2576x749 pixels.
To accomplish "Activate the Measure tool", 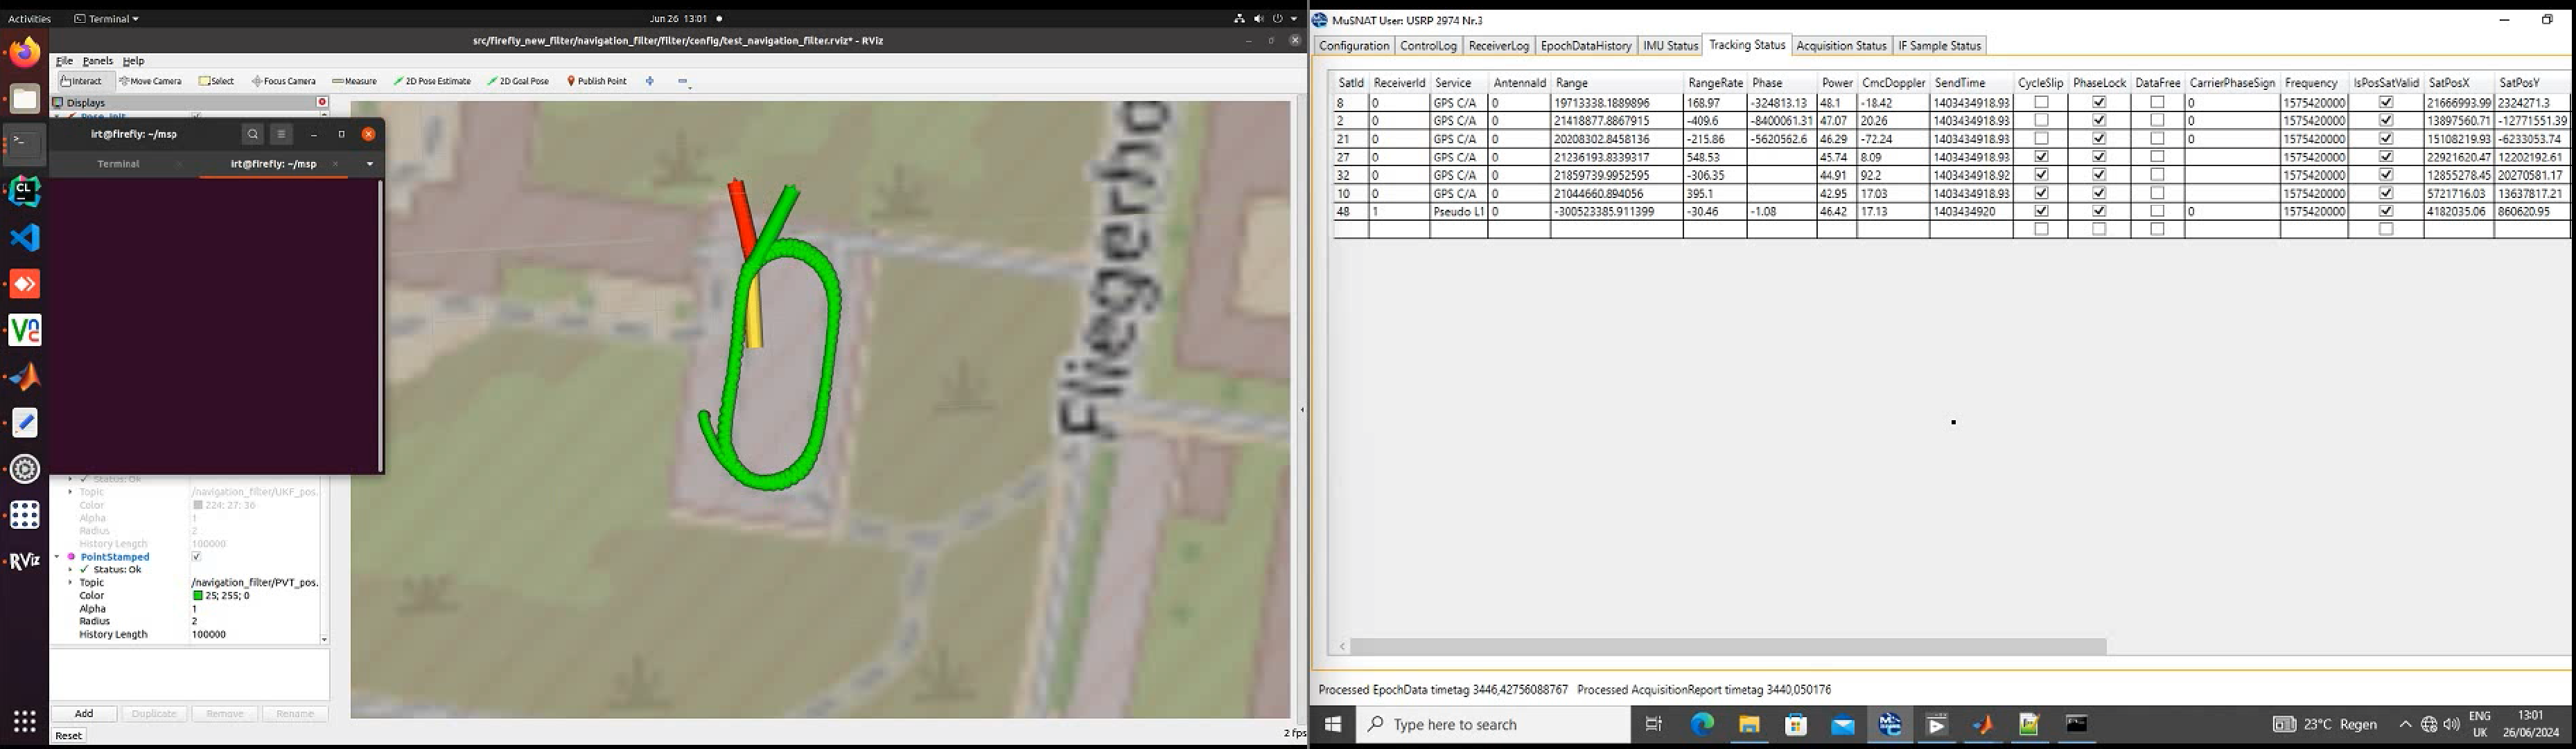I will 354,81.
